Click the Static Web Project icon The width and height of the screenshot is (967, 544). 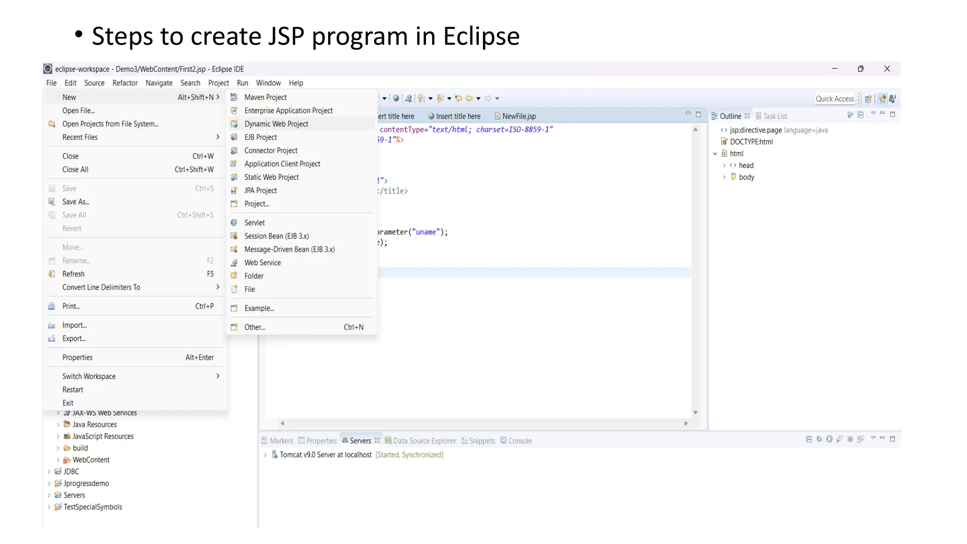(x=234, y=177)
